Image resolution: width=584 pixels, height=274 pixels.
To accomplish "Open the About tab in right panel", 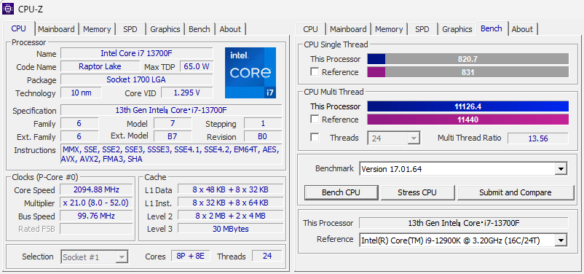I will tap(522, 29).
